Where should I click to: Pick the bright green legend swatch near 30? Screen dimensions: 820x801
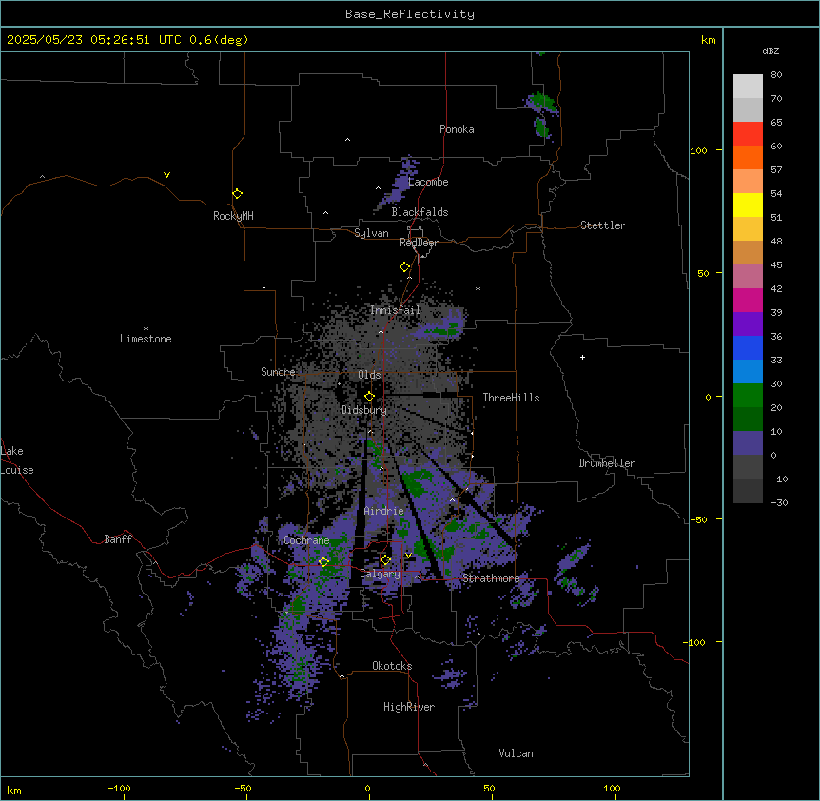[x=748, y=396]
